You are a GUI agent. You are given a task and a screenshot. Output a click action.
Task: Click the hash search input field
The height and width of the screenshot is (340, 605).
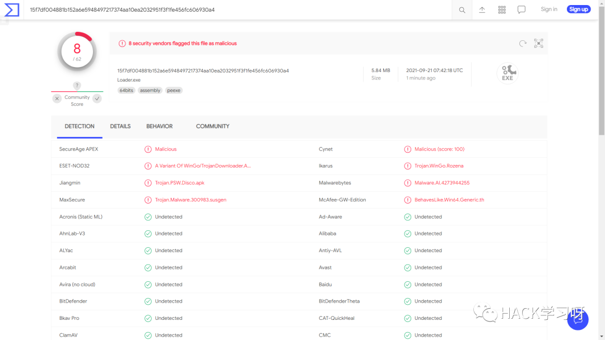click(x=238, y=10)
